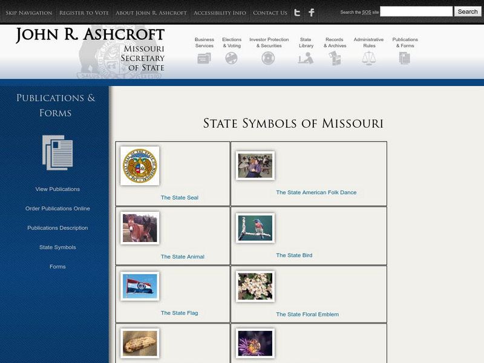Follow The State Floral Emblem link
The height and width of the screenshot is (363, 484).
tap(307, 314)
